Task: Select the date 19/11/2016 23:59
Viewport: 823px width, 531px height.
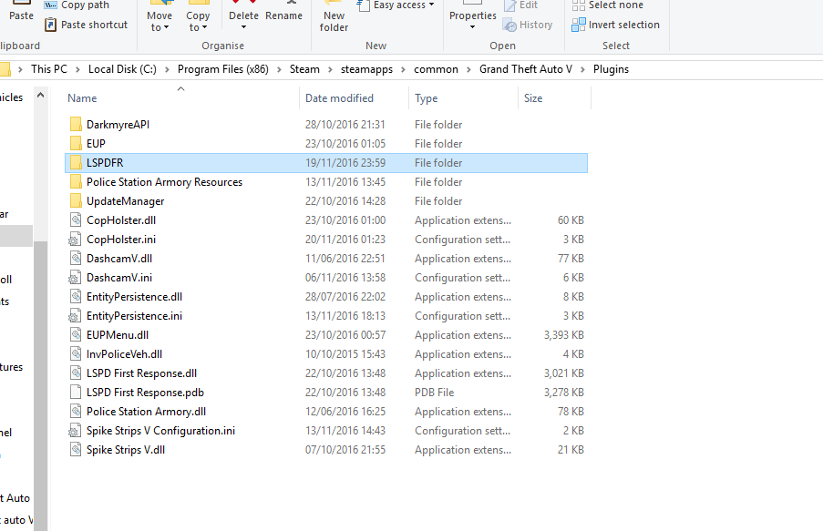Action: coord(345,163)
